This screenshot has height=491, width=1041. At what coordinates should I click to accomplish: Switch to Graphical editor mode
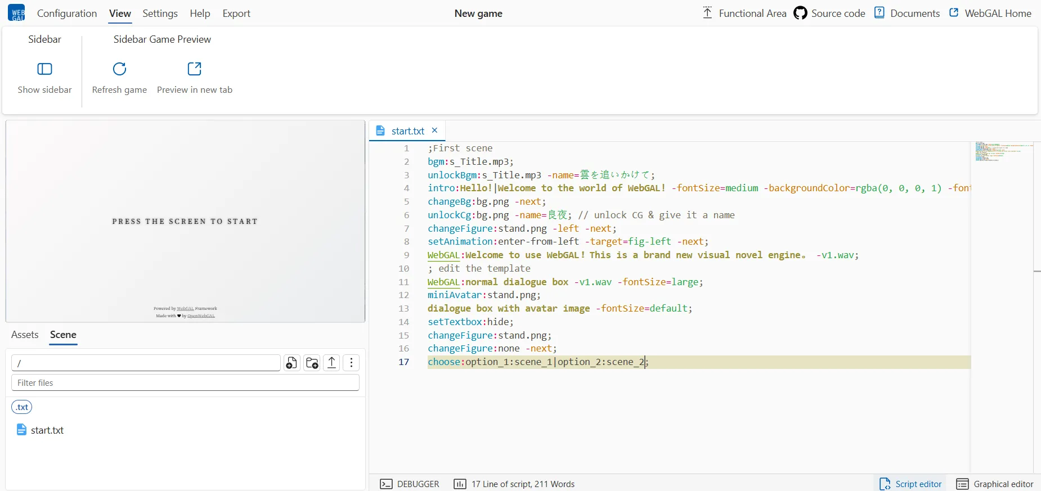[995, 484]
